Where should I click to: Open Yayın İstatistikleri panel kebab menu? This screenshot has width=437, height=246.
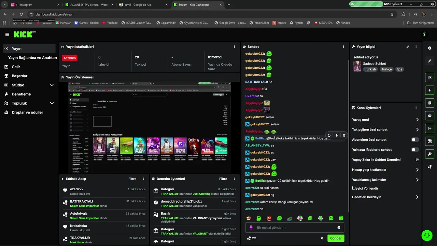point(234,47)
